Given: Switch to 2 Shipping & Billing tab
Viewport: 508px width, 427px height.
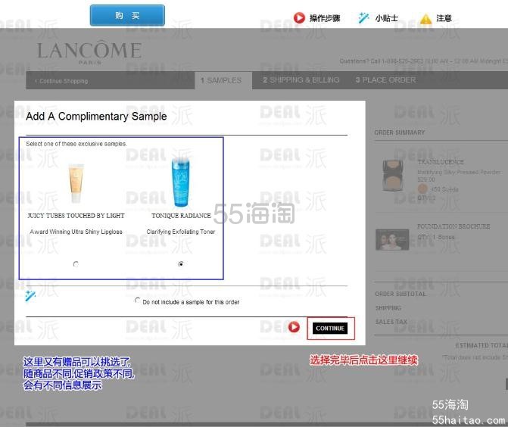Looking at the screenshot, I should [301, 80].
